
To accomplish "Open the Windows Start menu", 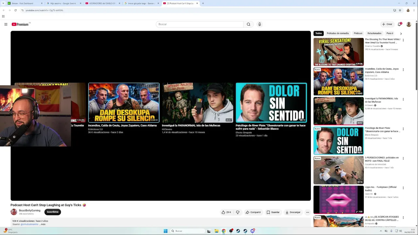I will [x=166, y=231].
